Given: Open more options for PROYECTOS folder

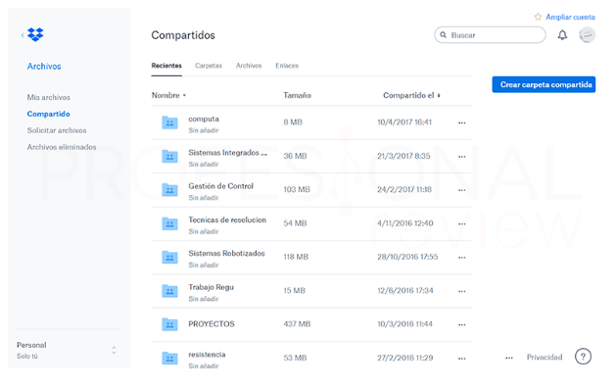Looking at the screenshot, I should (461, 324).
